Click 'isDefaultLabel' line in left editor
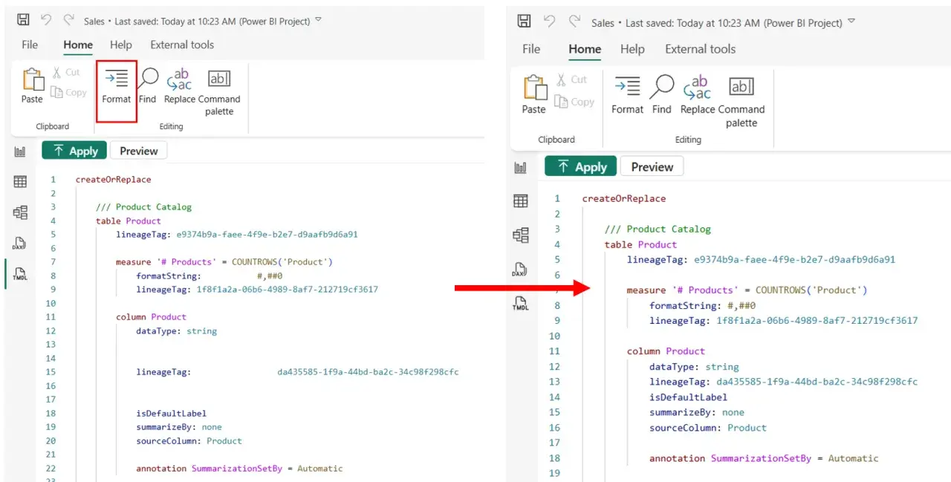The height and width of the screenshot is (482, 951). pos(172,413)
